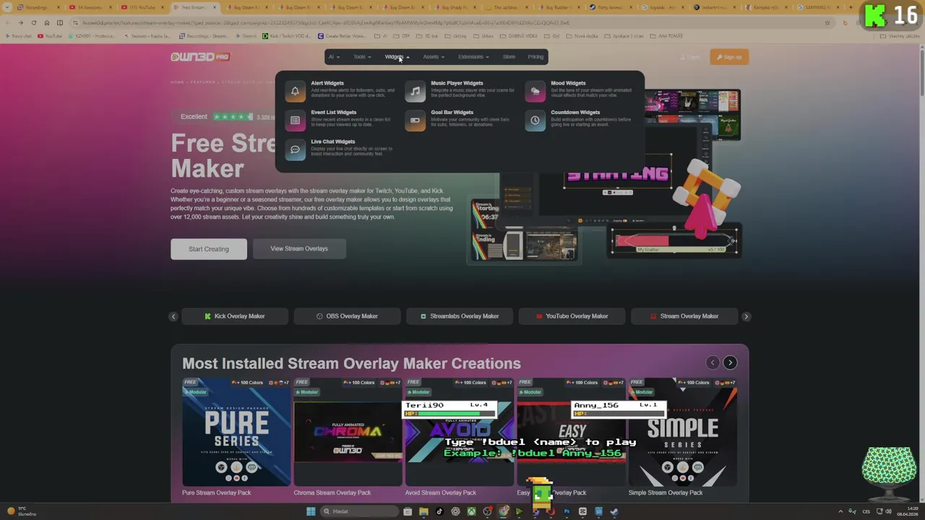Open the Tools dropdown menu
The image size is (925, 520).
click(x=362, y=57)
